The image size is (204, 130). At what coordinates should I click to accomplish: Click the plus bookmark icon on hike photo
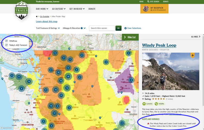pos(193,55)
